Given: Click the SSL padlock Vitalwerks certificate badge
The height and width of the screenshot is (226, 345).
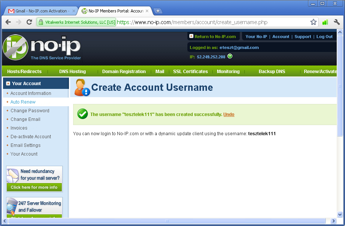Looking at the screenshot, I should pyautogui.click(x=76, y=22).
